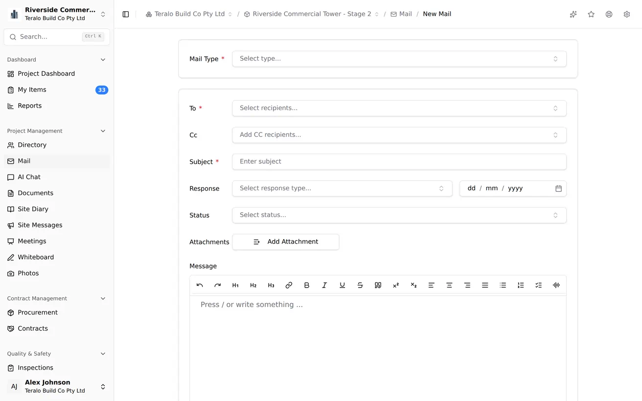Open the help lifebuoy icon
The image size is (642, 401).
609,14
